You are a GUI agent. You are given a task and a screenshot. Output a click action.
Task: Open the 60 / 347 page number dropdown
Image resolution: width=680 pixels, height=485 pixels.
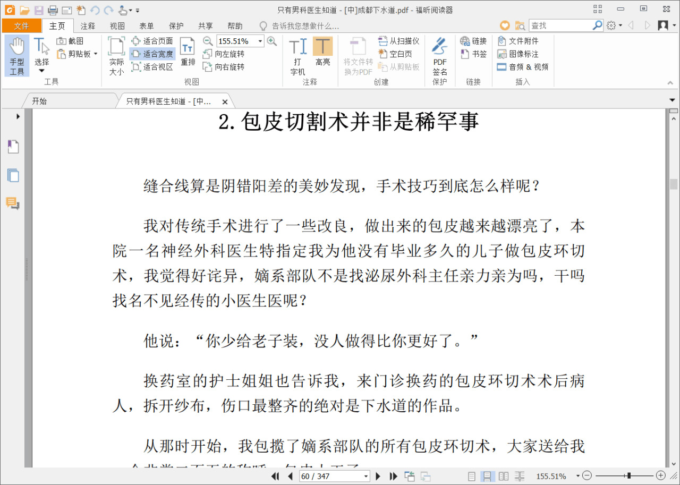366,476
